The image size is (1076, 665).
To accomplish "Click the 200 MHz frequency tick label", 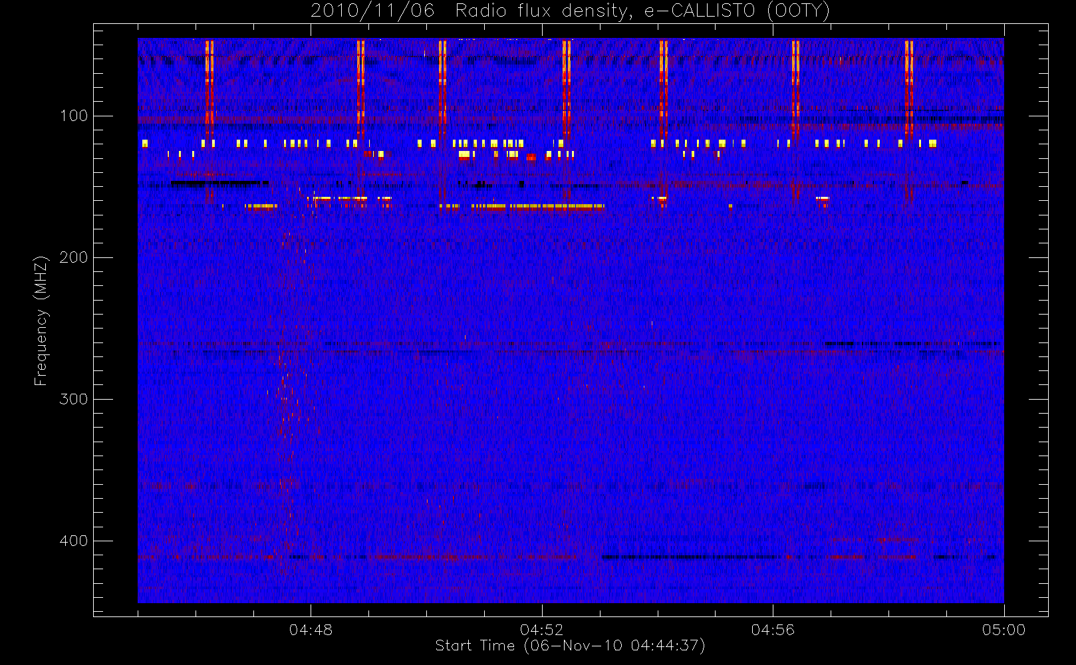I will tap(74, 257).
